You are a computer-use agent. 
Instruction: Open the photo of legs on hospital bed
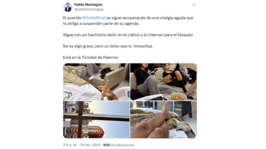pyautogui.click(x=164, y=120)
